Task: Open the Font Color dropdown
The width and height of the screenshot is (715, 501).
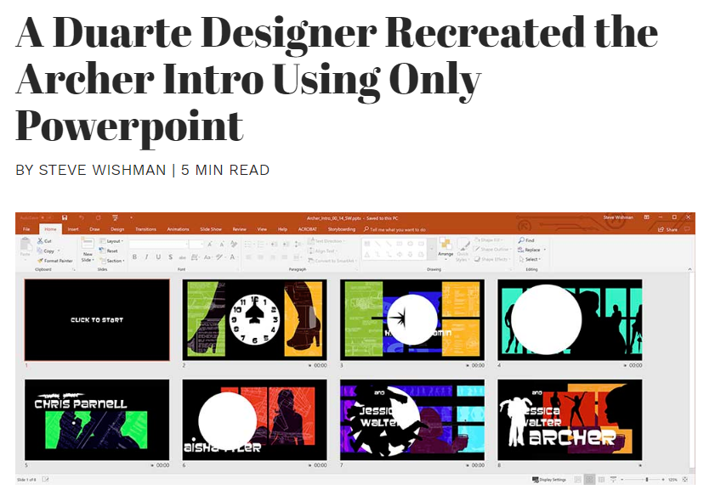Action: point(233,257)
